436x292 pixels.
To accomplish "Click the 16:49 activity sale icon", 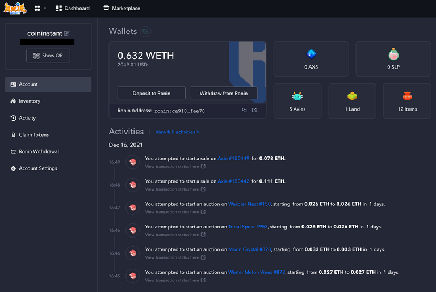I will tap(133, 162).
